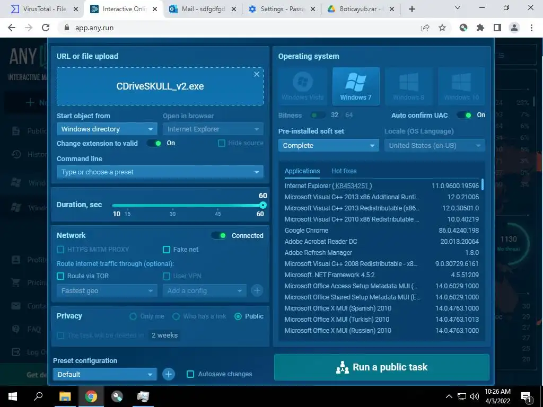Viewport: 543px width, 407px height.
Task: Open File Explorer from the taskbar
Action: click(65, 396)
